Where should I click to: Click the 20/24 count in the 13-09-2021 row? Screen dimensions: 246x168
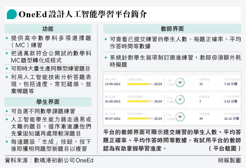(x=158, y=84)
